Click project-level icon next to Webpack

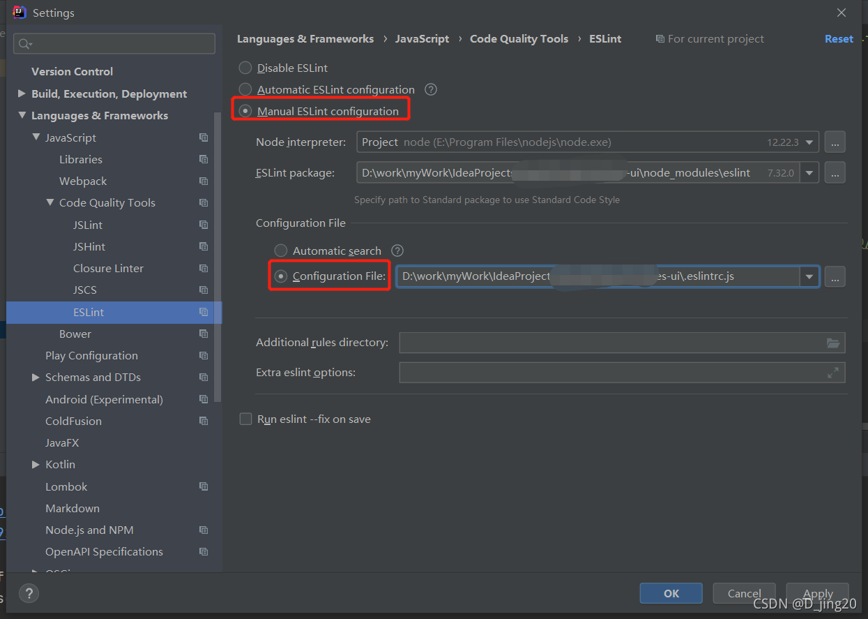[204, 181]
